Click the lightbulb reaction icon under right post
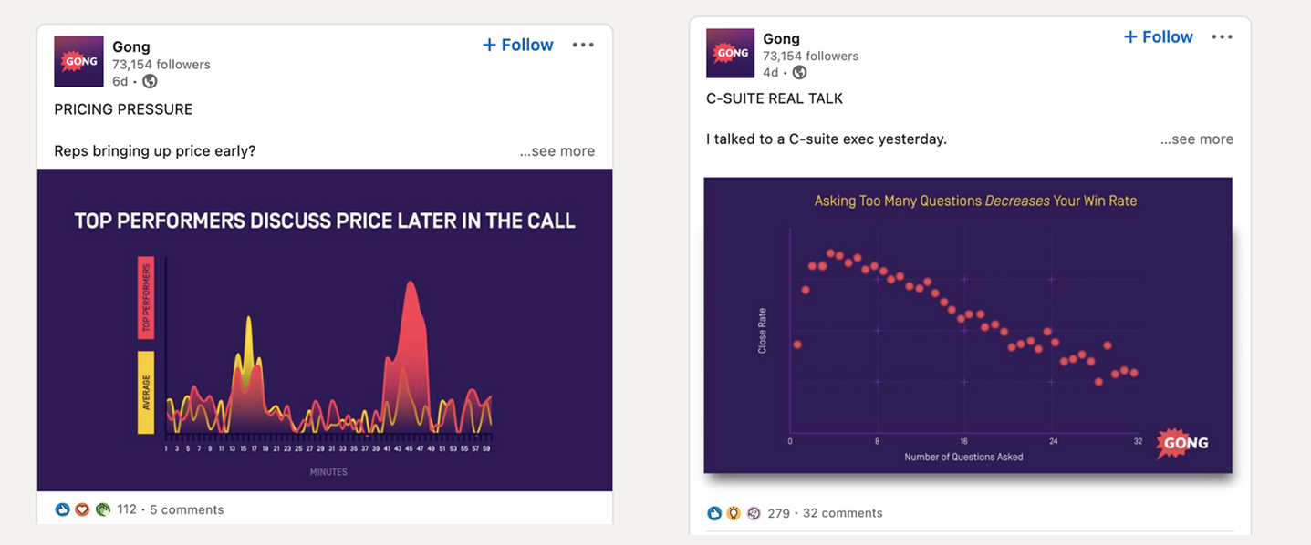Image resolution: width=1311 pixels, height=545 pixels. tap(734, 513)
